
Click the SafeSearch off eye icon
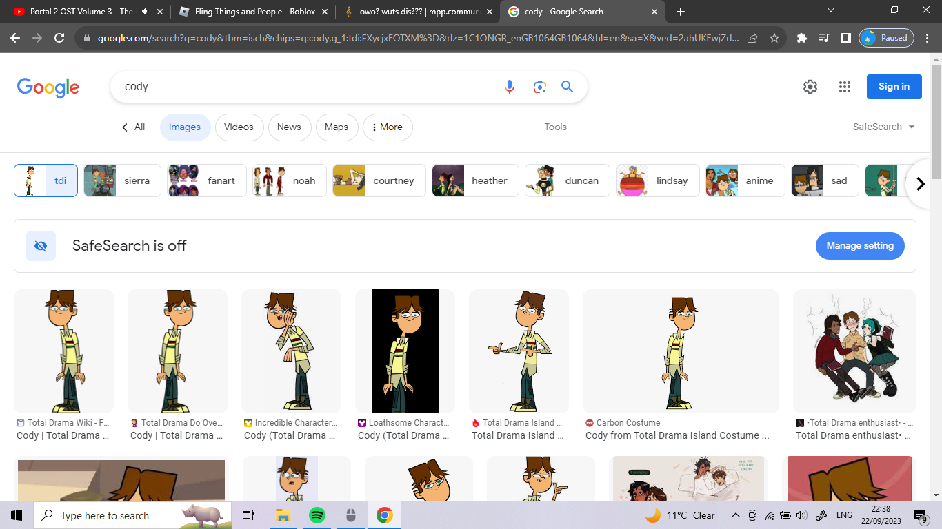point(41,246)
